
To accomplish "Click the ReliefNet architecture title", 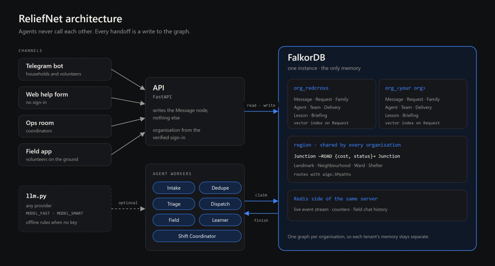I will click(70, 18).
